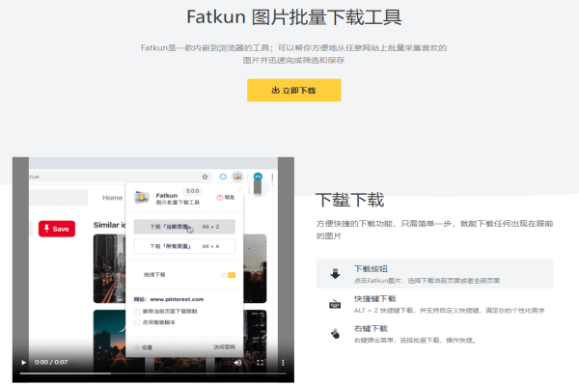Click the yellow 立即下载 download button
Image resolution: width=579 pixels, height=386 pixels.
(x=293, y=90)
